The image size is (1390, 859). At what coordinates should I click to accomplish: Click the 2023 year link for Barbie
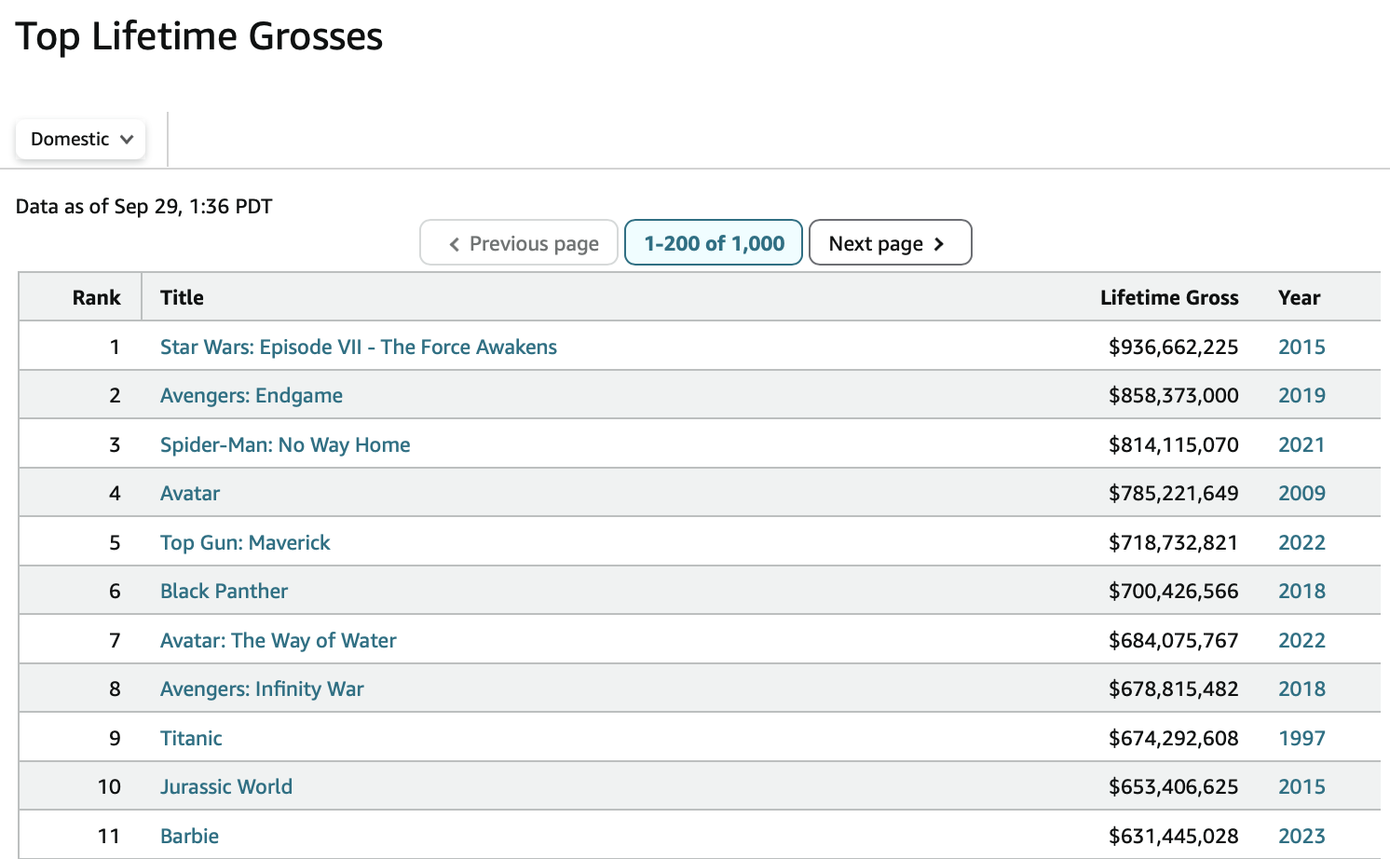pos(1301,837)
